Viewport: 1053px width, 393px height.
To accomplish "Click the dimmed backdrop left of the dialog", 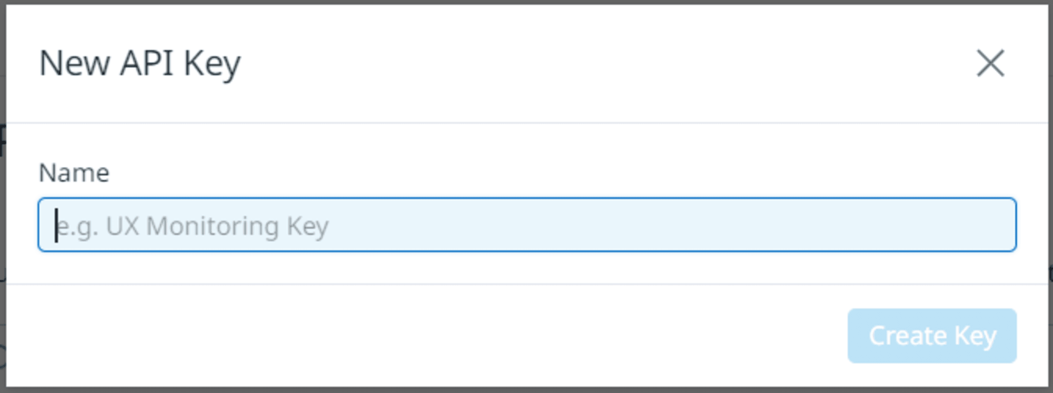I will pos(3,210).
